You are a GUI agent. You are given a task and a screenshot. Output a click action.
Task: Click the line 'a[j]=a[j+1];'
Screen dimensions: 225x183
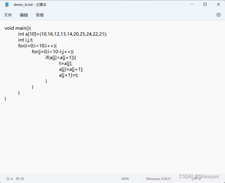point(71,69)
